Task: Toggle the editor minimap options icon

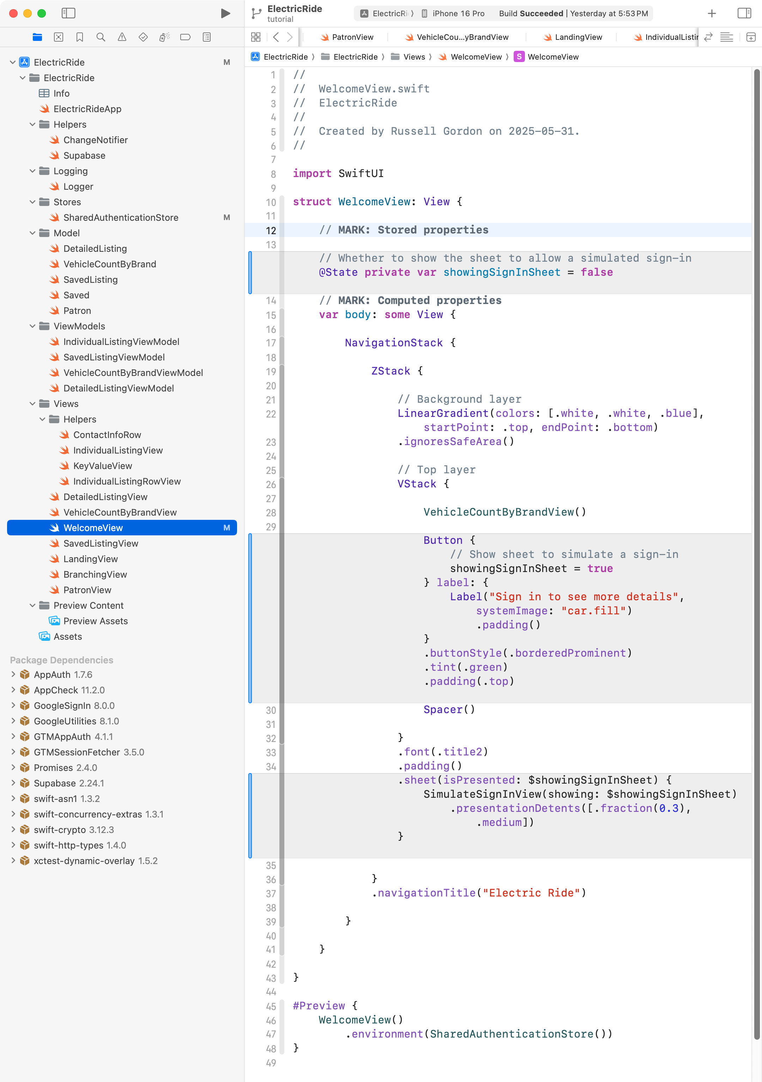Action: [726, 37]
